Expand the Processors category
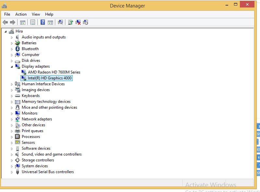 [12, 137]
